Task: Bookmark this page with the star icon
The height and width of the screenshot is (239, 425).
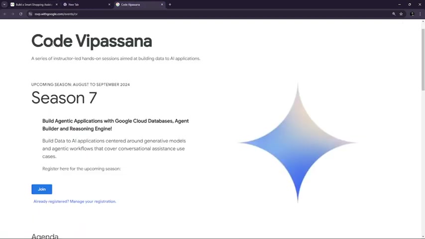Action: point(401,14)
